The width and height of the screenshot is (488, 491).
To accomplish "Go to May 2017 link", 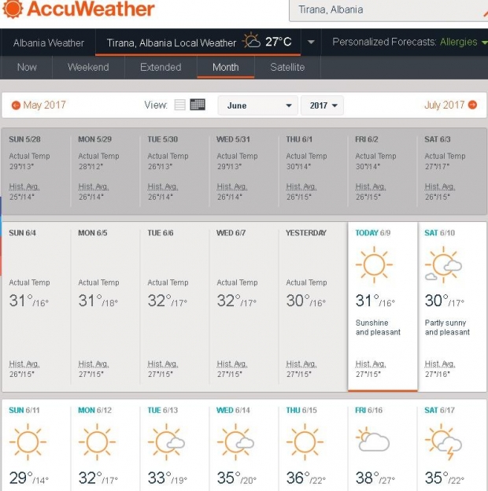I will (x=45, y=105).
